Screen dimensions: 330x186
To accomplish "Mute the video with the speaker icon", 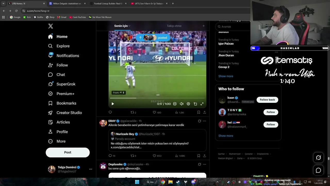I will click(181, 104).
